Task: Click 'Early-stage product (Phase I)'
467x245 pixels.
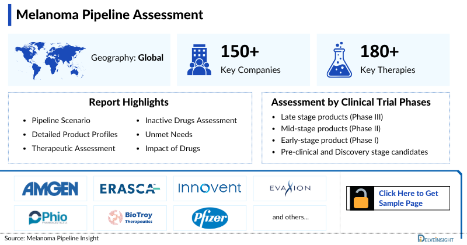Action: (x=330, y=140)
